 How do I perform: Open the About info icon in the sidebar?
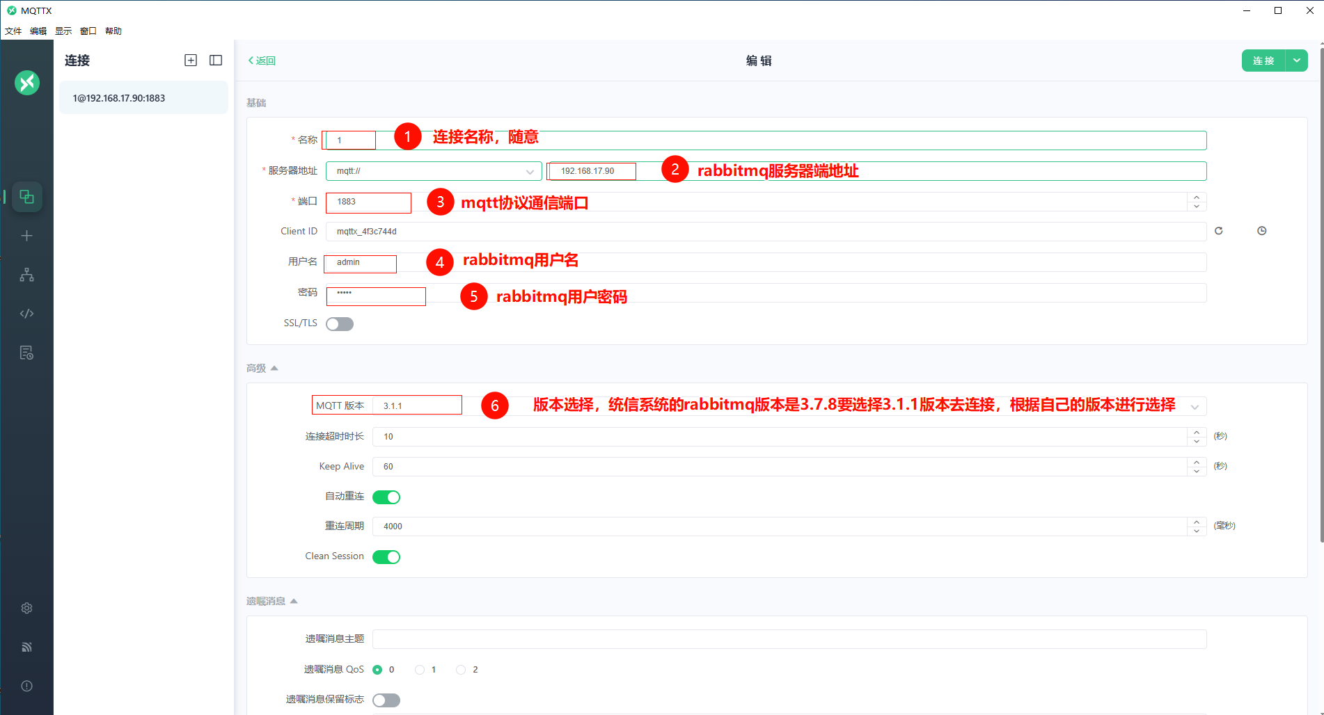tap(27, 686)
